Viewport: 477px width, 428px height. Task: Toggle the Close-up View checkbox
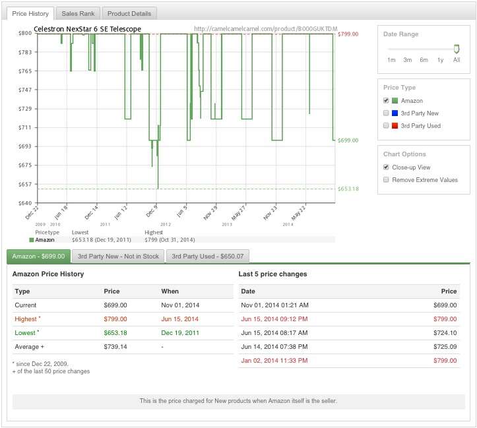(x=386, y=168)
